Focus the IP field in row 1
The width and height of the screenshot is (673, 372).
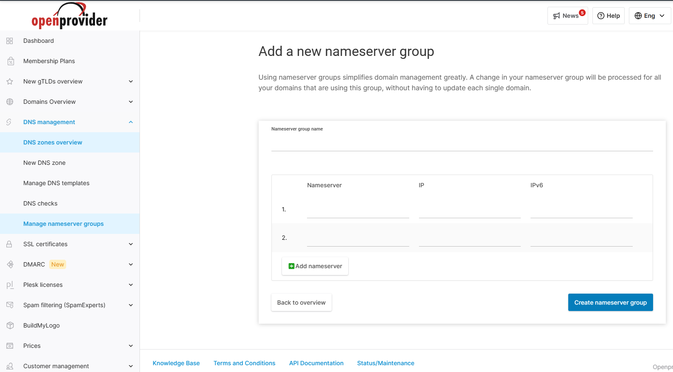470,211
